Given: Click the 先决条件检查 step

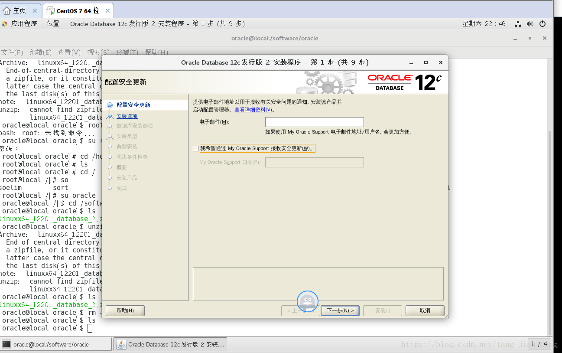Looking at the screenshot, I should 132,157.
